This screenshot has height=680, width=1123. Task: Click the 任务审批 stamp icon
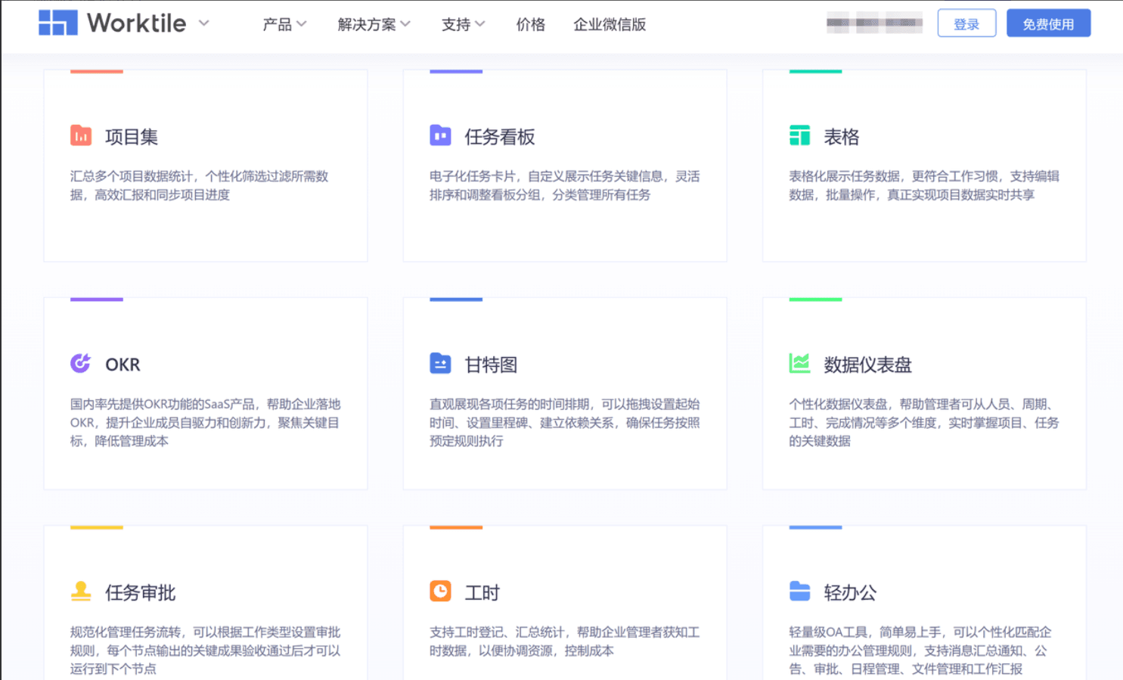81,591
